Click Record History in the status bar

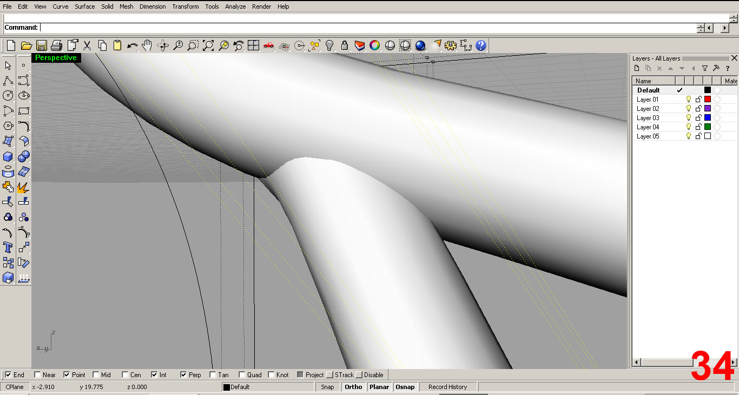coord(447,387)
